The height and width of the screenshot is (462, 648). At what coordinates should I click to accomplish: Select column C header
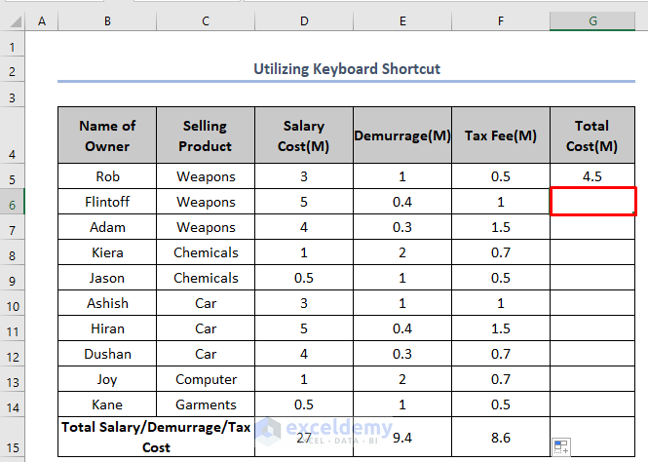[206, 21]
